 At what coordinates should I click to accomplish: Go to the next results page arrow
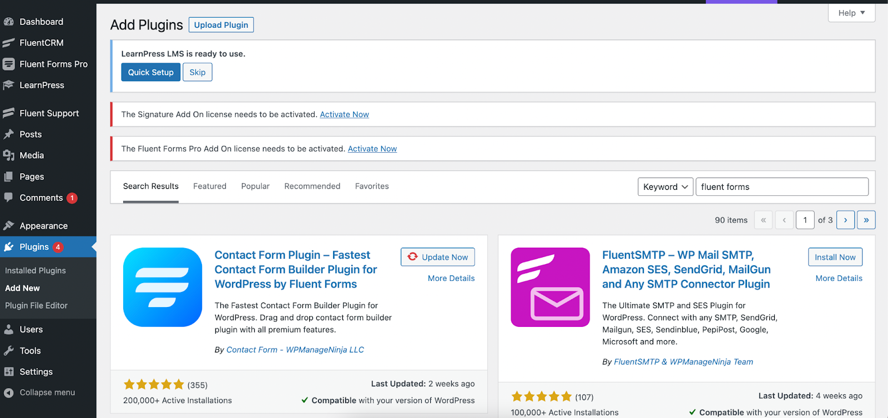[x=845, y=220]
